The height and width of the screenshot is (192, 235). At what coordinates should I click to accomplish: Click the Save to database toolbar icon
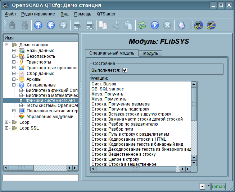pos(25,25)
